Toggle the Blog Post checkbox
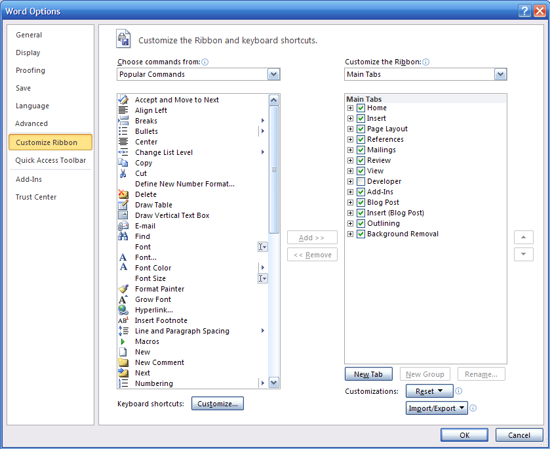550x449 pixels. click(x=361, y=202)
